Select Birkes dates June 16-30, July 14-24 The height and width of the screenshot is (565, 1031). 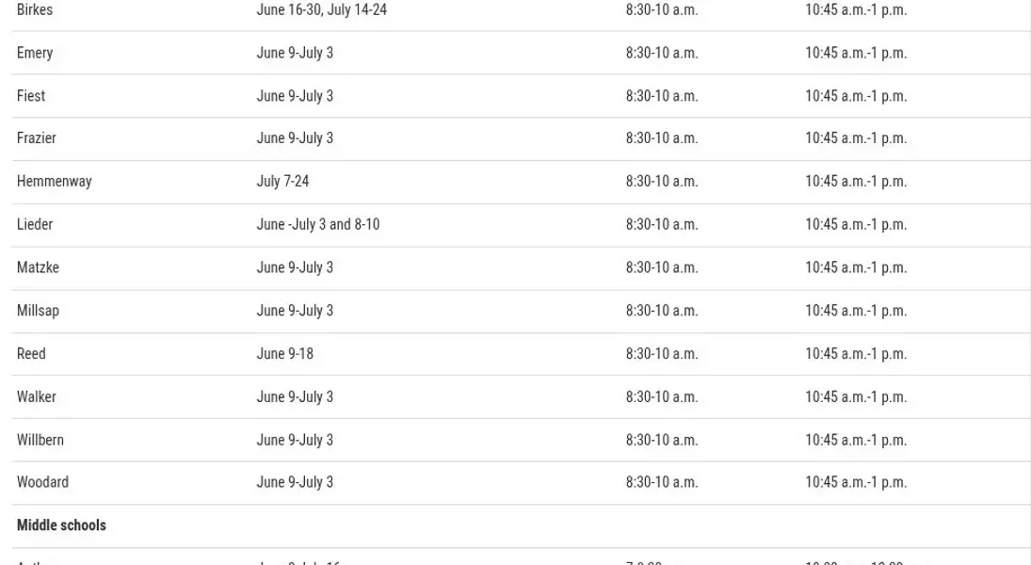[321, 9]
